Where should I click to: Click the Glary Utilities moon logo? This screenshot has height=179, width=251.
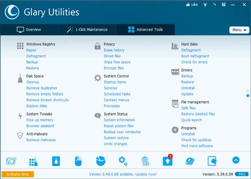pos(12,12)
